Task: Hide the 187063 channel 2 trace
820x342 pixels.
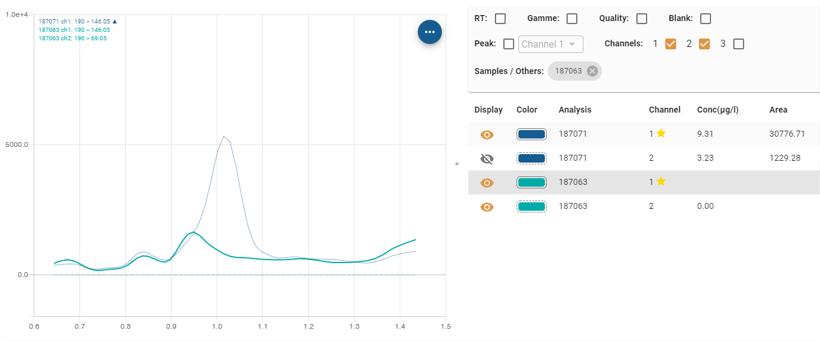Action: pos(487,207)
